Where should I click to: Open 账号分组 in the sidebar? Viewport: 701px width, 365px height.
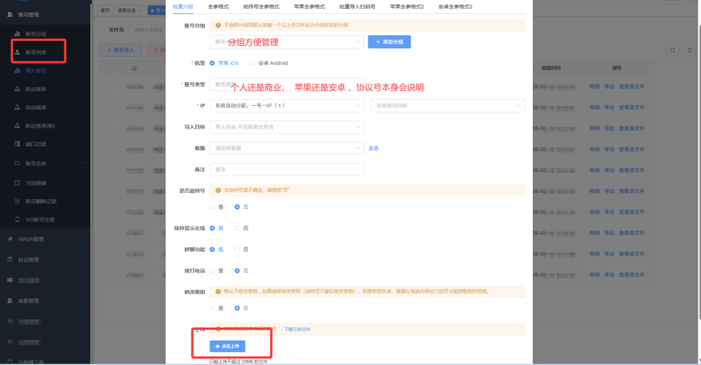coord(35,34)
